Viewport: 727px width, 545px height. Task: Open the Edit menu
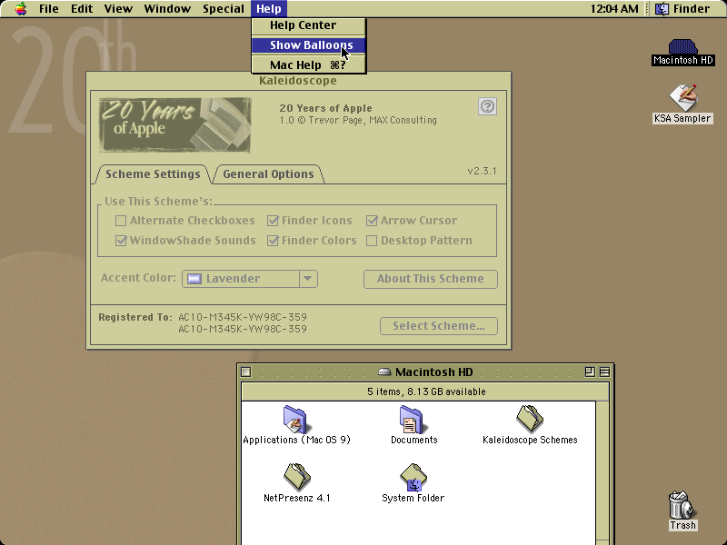tap(82, 9)
